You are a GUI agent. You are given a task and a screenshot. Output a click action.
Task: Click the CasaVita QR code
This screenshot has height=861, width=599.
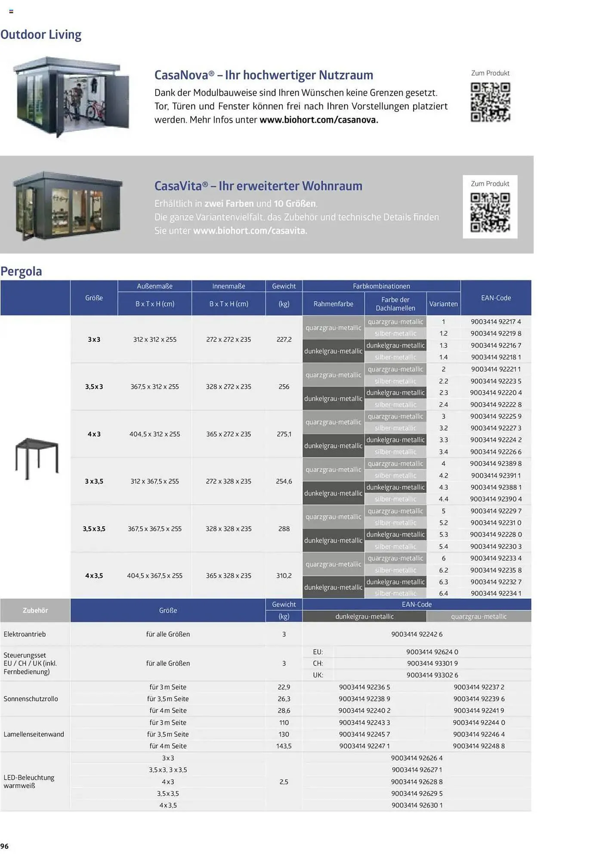pos(490,212)
